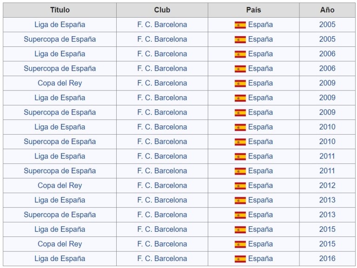This screenshot has height=268, width=357.
Task: Click F. C. Barcelona in the 2013 Liga row
Action: [162, 200]
